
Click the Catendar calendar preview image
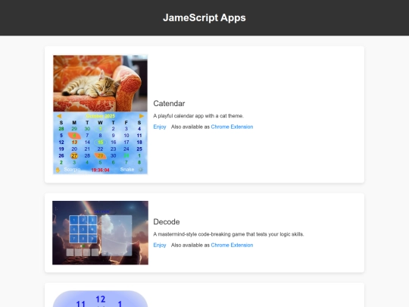(101, 114)
